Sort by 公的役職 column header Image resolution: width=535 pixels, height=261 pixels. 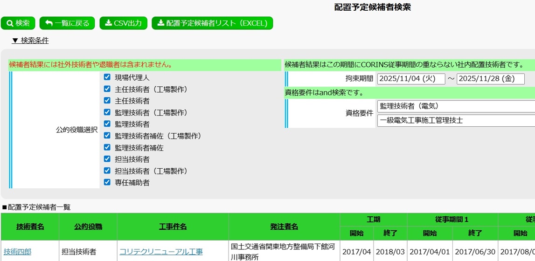(x=88, y=227)
